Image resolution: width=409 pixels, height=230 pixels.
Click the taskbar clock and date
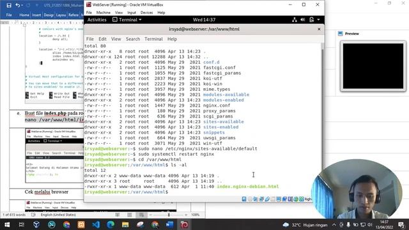[x=384, y=224]
